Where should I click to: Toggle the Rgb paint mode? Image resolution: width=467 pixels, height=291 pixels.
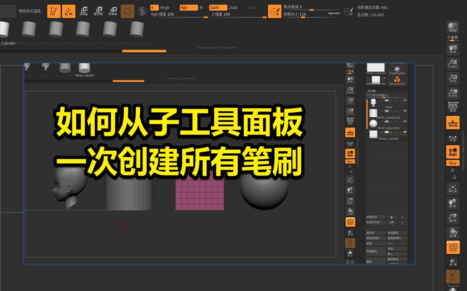189,8
